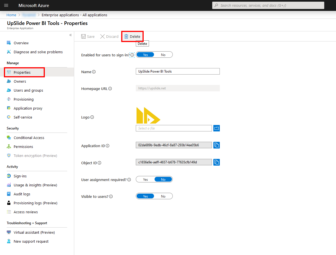Go to Home via breadcrumb

(11, 15)
